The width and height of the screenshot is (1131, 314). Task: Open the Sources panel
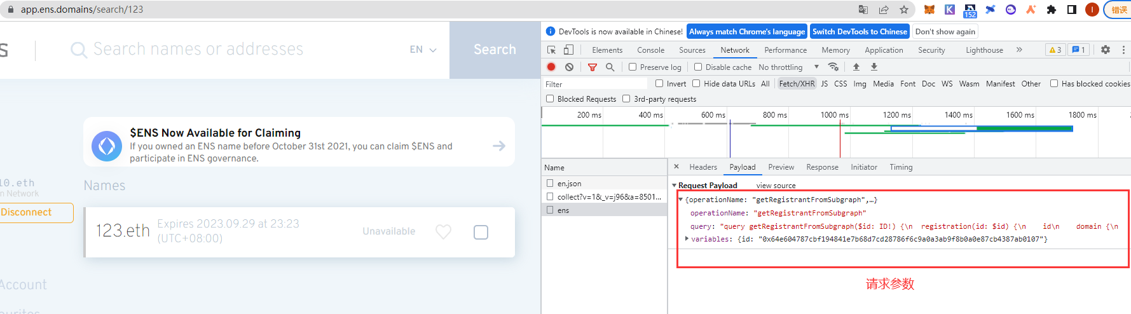pyautogui.click(x=692, y=50)
